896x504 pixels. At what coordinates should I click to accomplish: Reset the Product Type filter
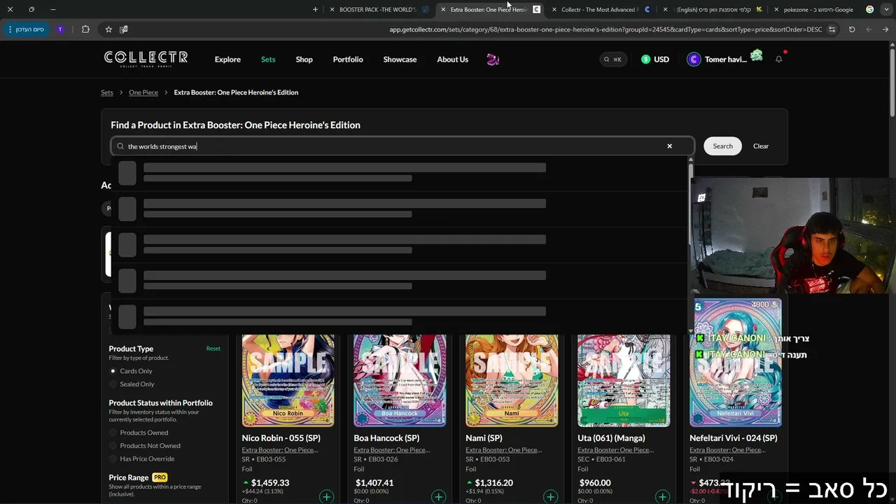pyautogui.click(x=213, y=349)
